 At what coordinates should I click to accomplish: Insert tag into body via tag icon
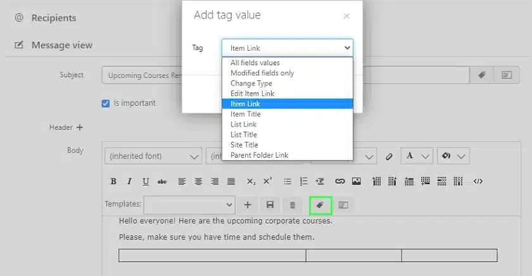coord(320,205)
